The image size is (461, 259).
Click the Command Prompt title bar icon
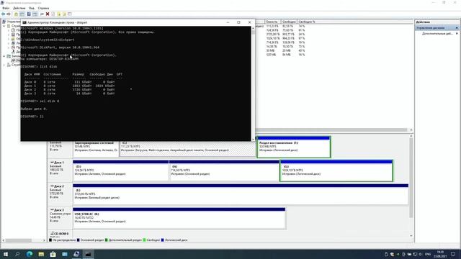coord(24,22)
